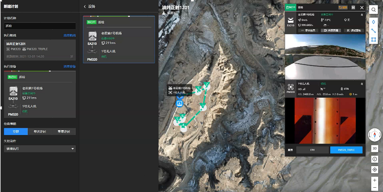Click the compass to reset map orientation
This screenshot has height=192, width=383.
[x=374, y=135]
